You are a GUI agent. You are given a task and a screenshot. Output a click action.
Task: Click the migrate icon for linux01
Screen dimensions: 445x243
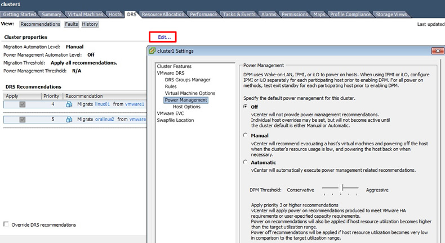click(69, 104)
